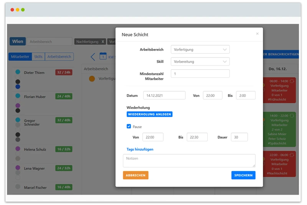Click the Wiederholung anlegen button
The image size is (307, 205).
[x=149, y=114]
